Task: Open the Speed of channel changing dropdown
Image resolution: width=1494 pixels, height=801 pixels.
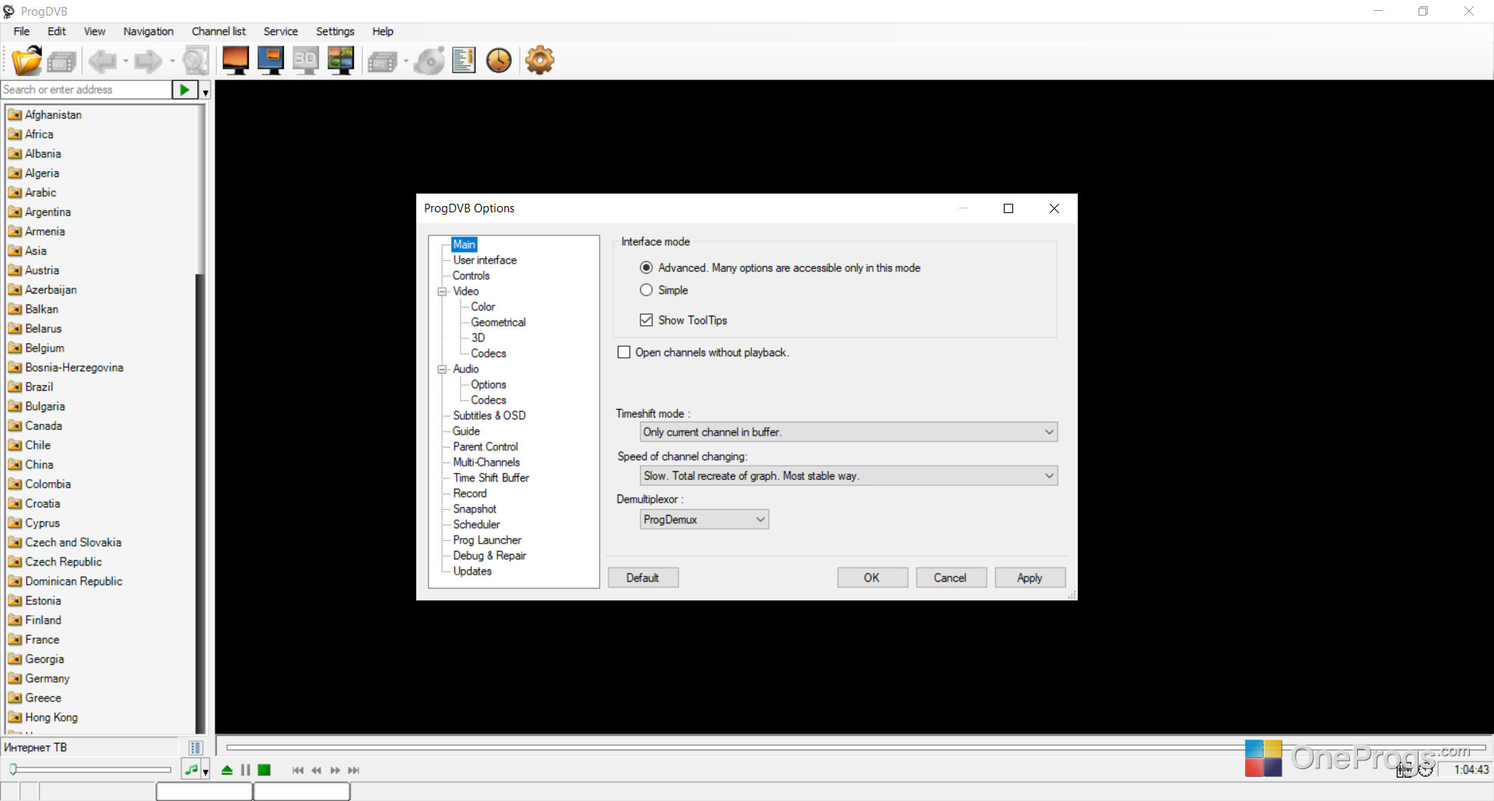Action: (x=848, y=476)
